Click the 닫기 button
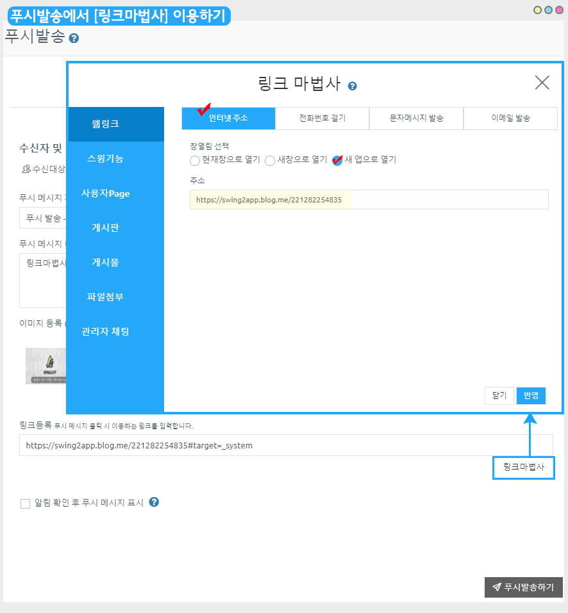Viewport: 568px width, 613px height. click(x=499, y=396)
